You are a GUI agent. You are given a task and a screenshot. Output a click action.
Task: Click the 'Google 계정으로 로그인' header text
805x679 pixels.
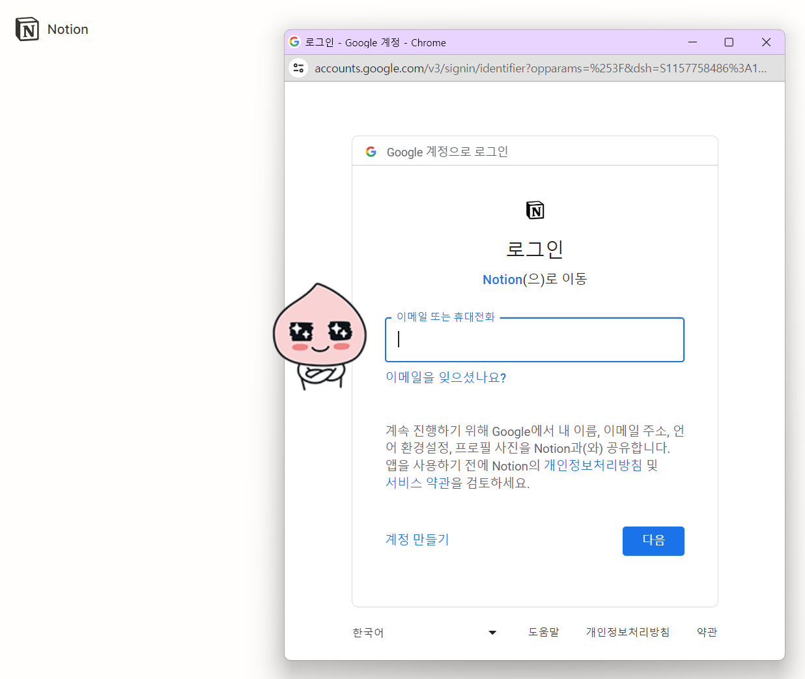click(447, 152)
